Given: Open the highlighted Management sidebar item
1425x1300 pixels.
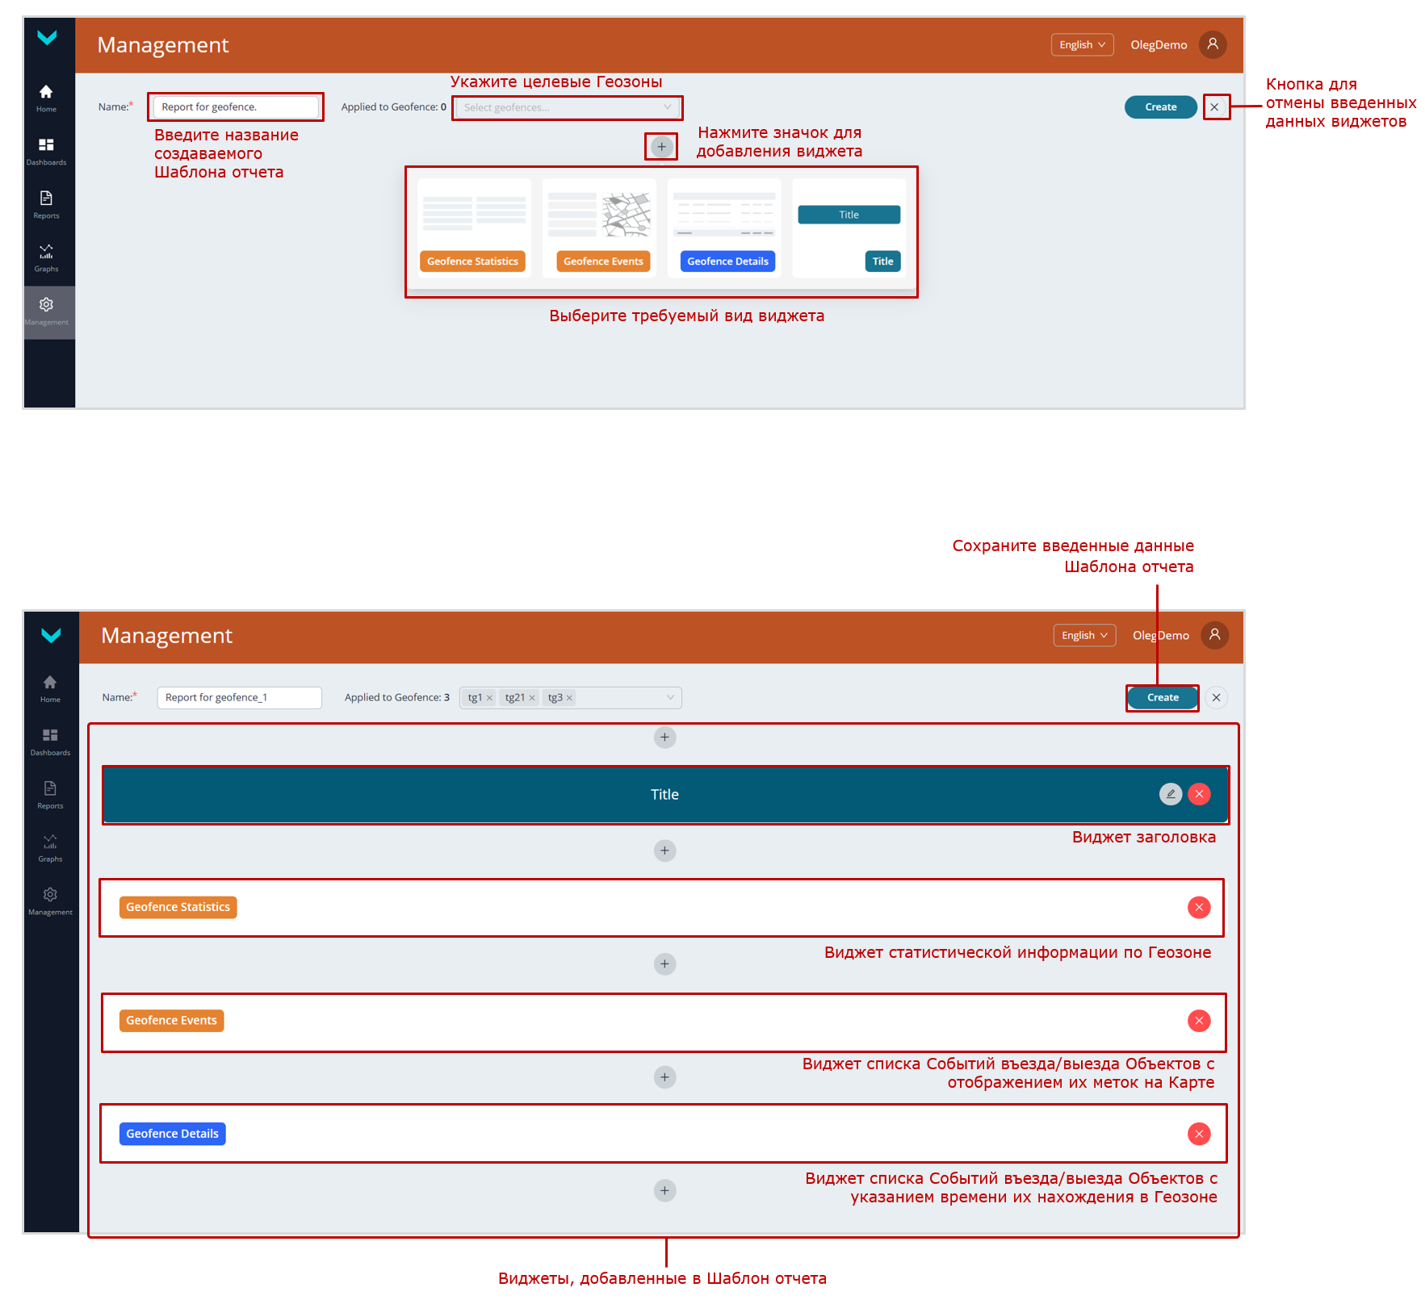Looking at the screenshot, I should [47, 311].
